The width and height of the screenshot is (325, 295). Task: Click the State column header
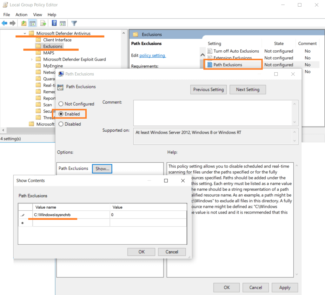point(279,43)
